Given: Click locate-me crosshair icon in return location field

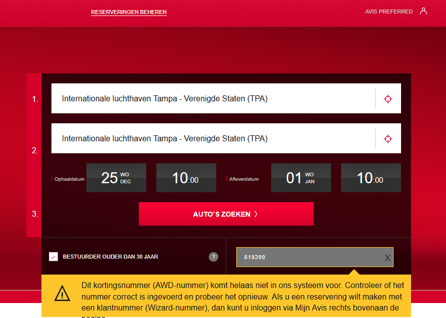Looking at the screenshot, I should 388,139.
